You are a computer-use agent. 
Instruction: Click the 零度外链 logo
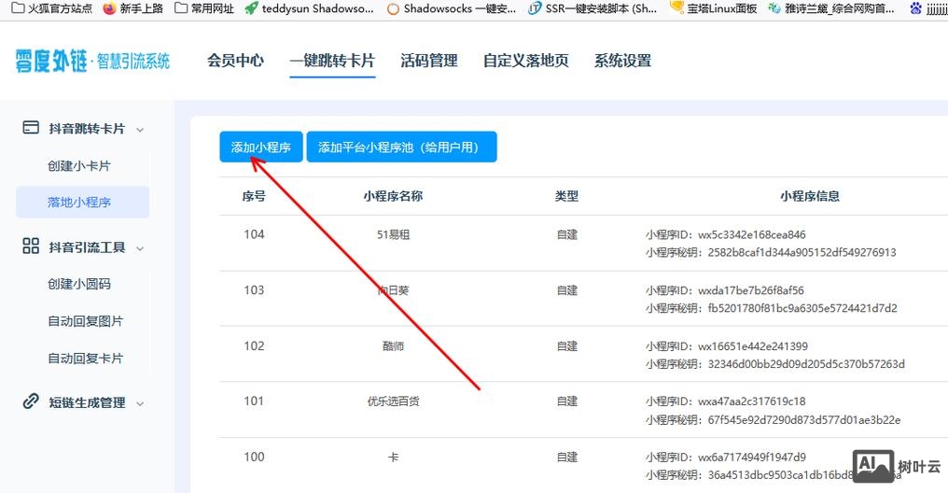click(92, 61)
